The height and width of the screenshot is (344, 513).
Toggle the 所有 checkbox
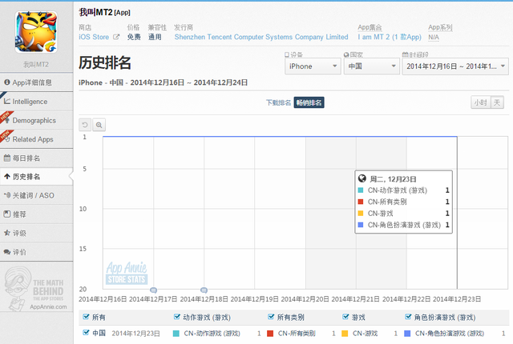coord(86,317)
